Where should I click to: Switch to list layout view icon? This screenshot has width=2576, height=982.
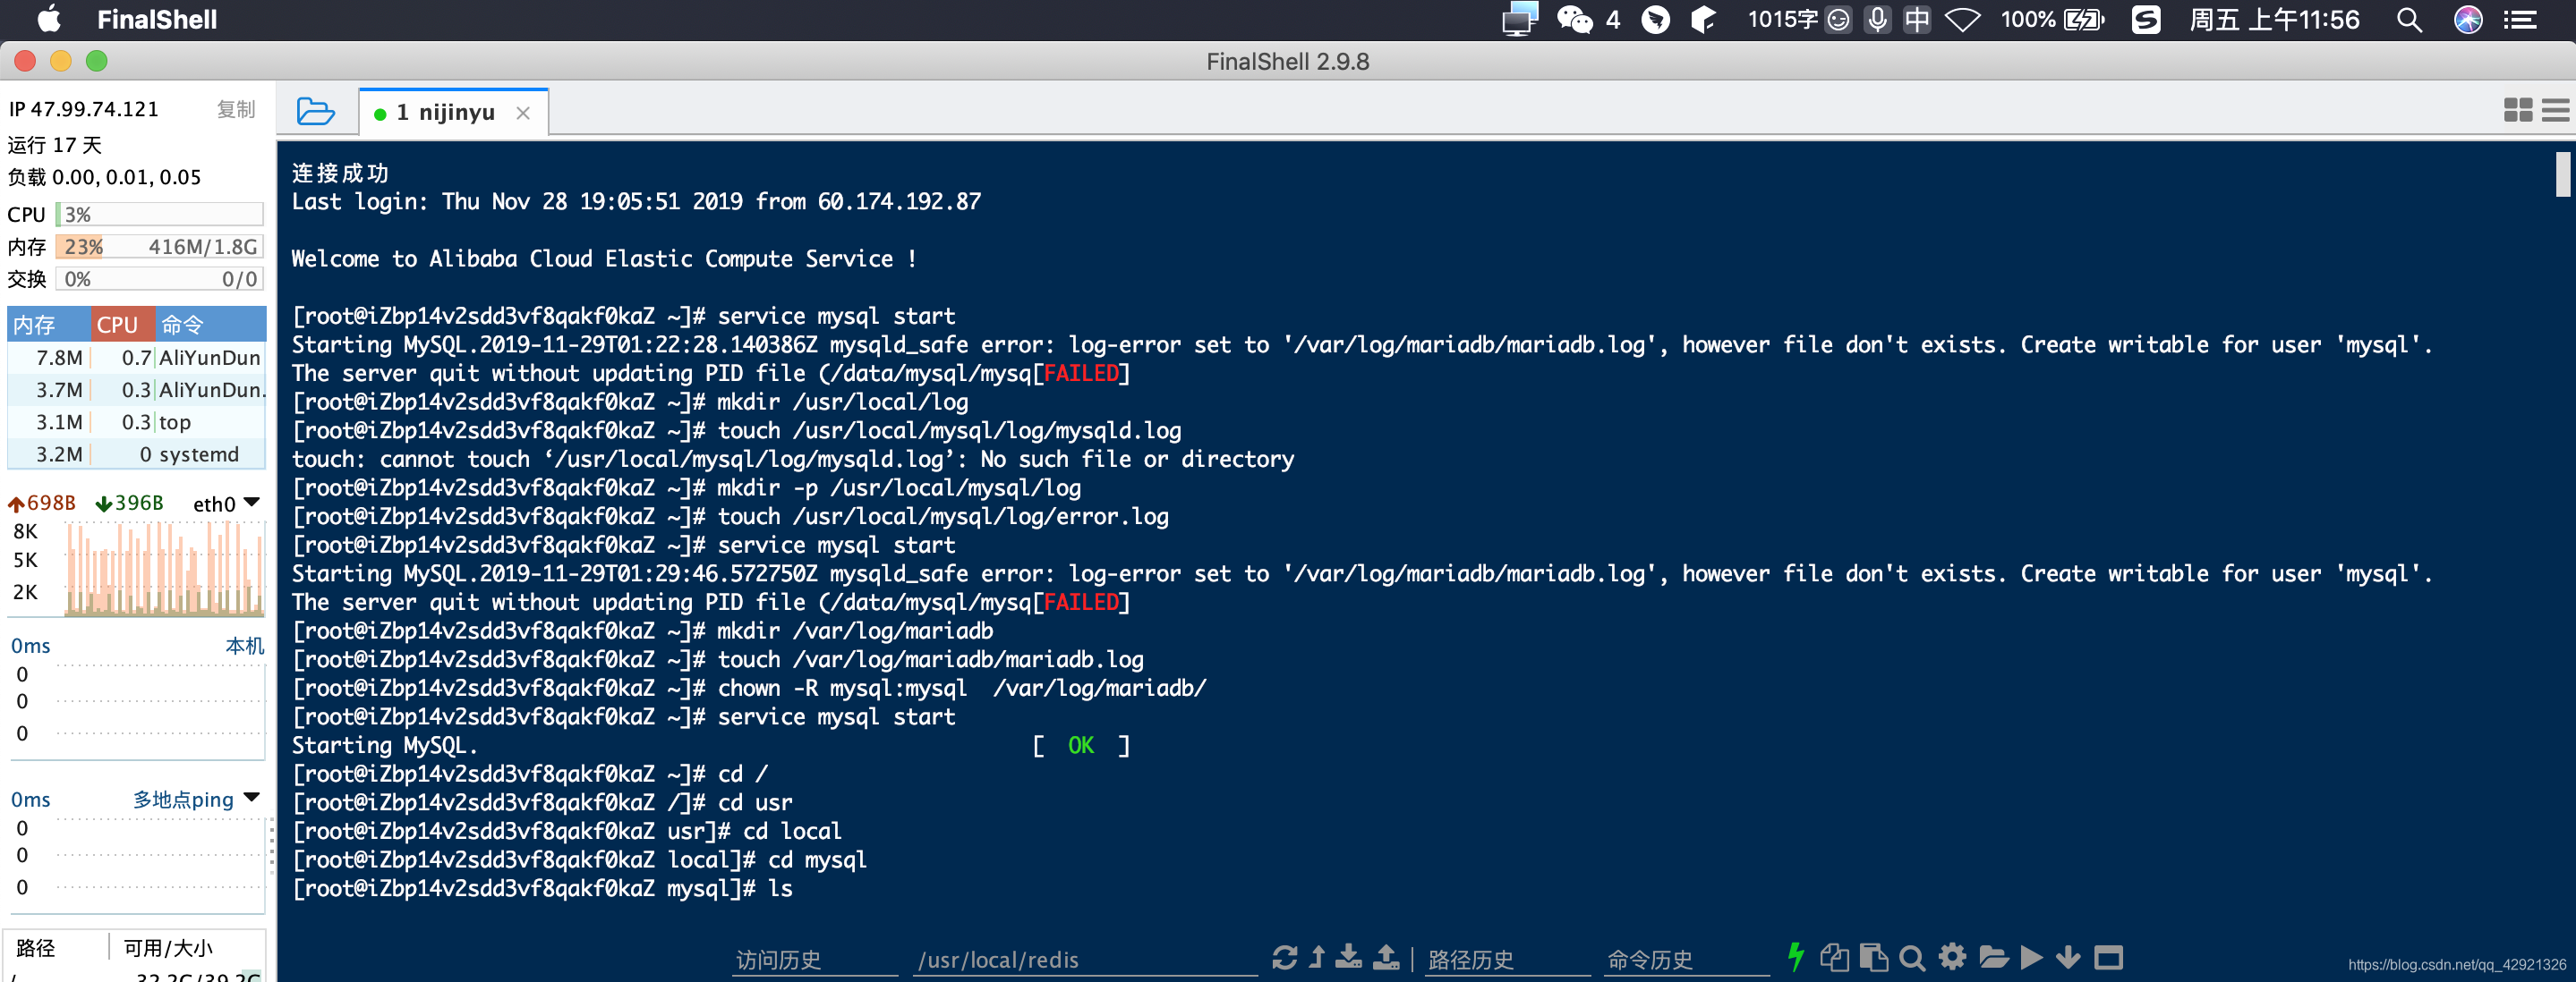tap(2554, 110)
